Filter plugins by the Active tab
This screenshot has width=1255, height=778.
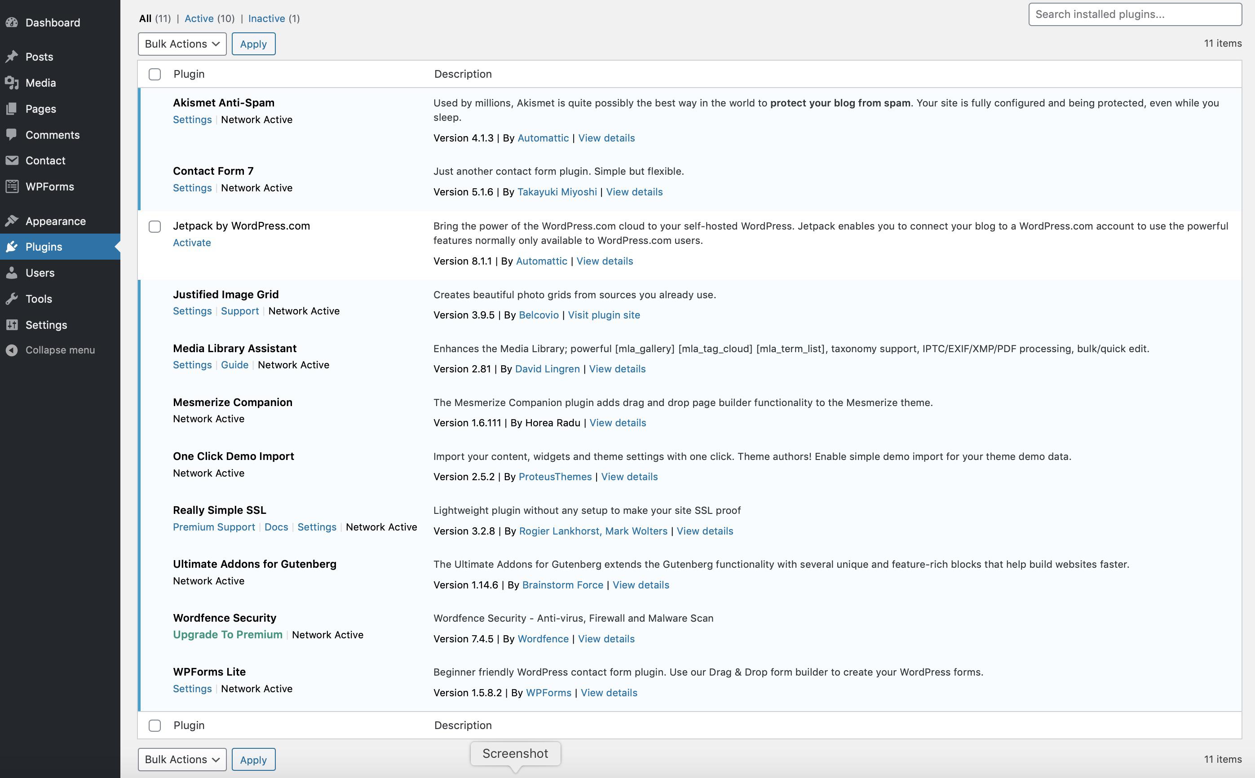(x=199, y=18)
